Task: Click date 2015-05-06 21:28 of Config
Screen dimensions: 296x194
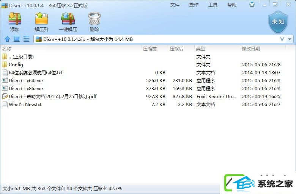Action: (x=261, y=65)
